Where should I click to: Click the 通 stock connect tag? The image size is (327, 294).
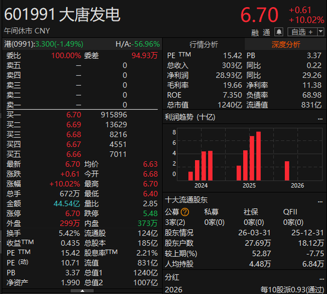(x=266, y=32)
